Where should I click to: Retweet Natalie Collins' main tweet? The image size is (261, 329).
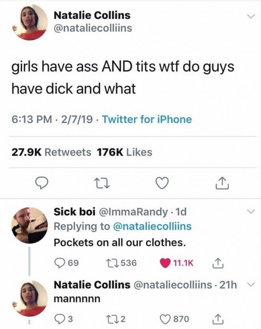(x=102, y=183)
